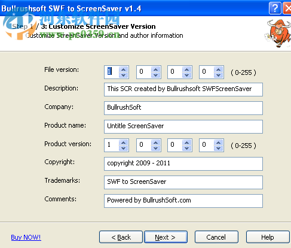Click into the Comments text field

point(183,201)
